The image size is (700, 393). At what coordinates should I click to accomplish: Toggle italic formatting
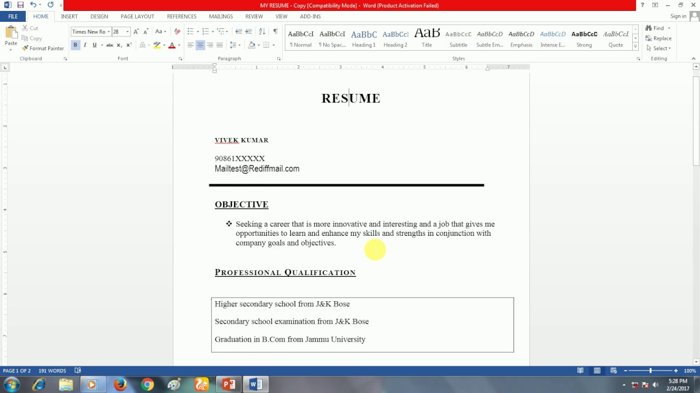[x=85, y=44]
